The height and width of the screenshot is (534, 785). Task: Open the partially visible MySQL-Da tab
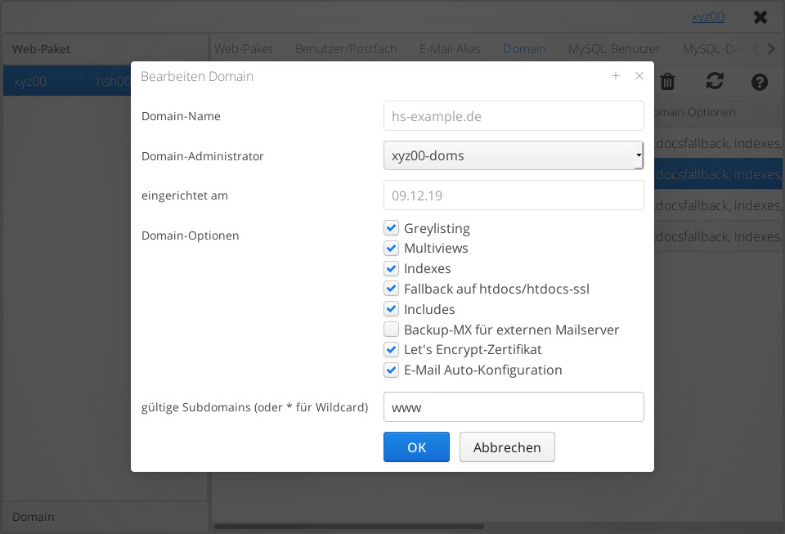click(x=713, y=48)
